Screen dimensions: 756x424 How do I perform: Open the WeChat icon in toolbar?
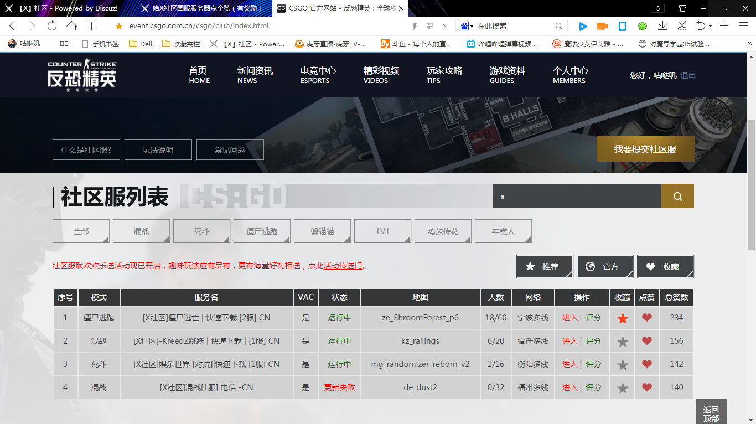643,26
